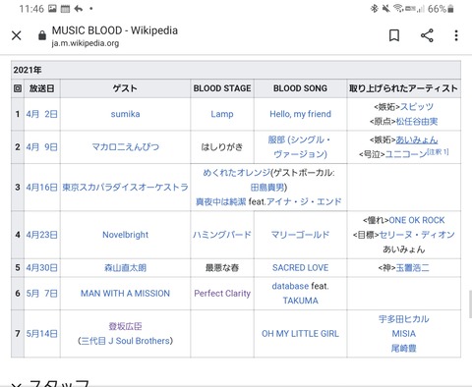Open the めくれたオレンジ song link
Image resolution: width=472 pixels, height=387 pixels.
click(x=237, y=173)
